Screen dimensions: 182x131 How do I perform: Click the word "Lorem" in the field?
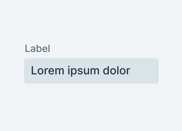coord(47,71)
